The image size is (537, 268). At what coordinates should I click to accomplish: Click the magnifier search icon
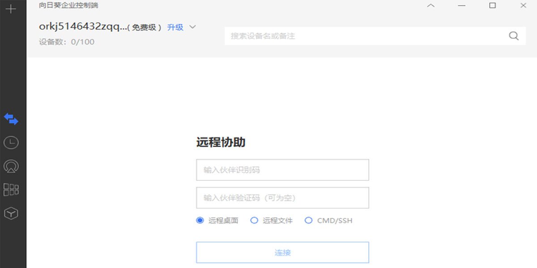(x=514, y=36)
